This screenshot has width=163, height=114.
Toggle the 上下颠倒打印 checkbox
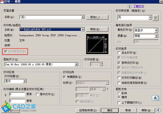119,102
